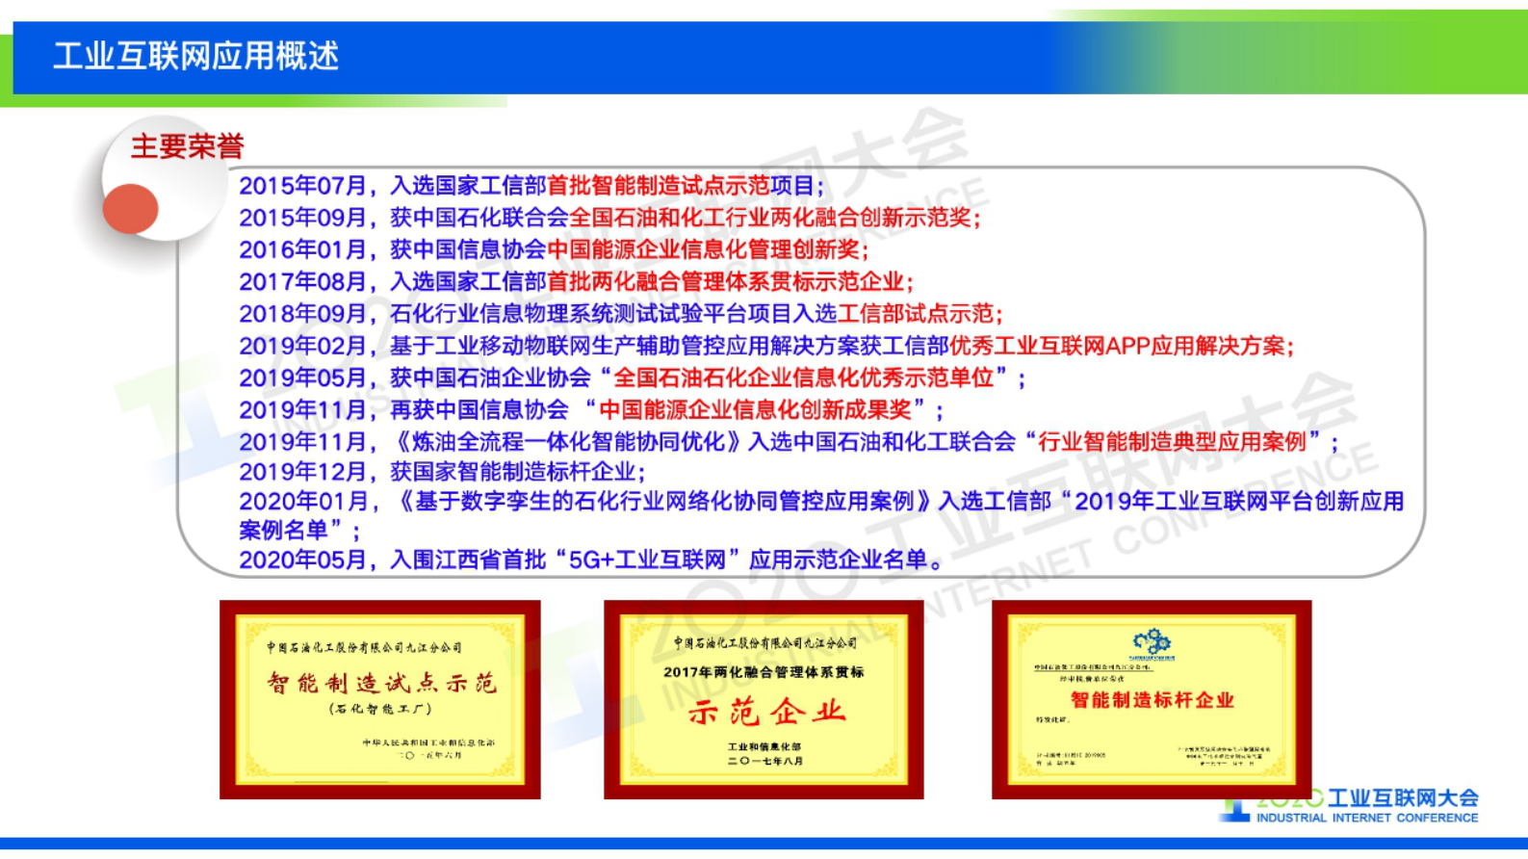Click the 2017年08月 两化融合管理体系贯标示范企业 line
This screenshot has height=859, width=1528.
click(x=576, y=281)
